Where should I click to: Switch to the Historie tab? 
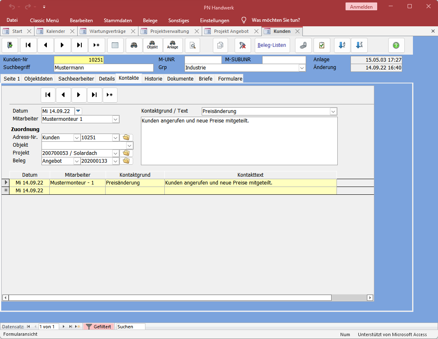pyautogui.click(x=153, y=78)
